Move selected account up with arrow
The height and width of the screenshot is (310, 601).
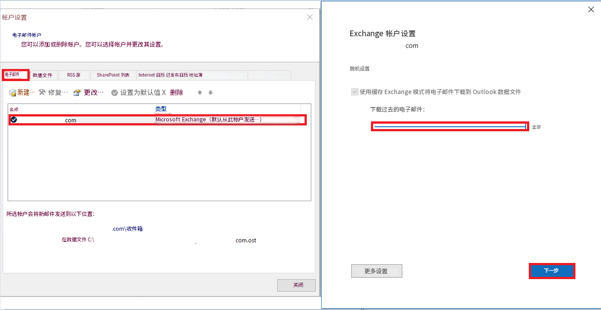[x=200, y=93]
